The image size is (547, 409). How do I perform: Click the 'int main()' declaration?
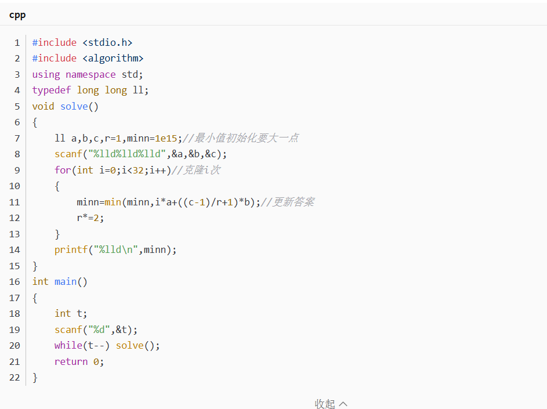click(x=60, y=281)
